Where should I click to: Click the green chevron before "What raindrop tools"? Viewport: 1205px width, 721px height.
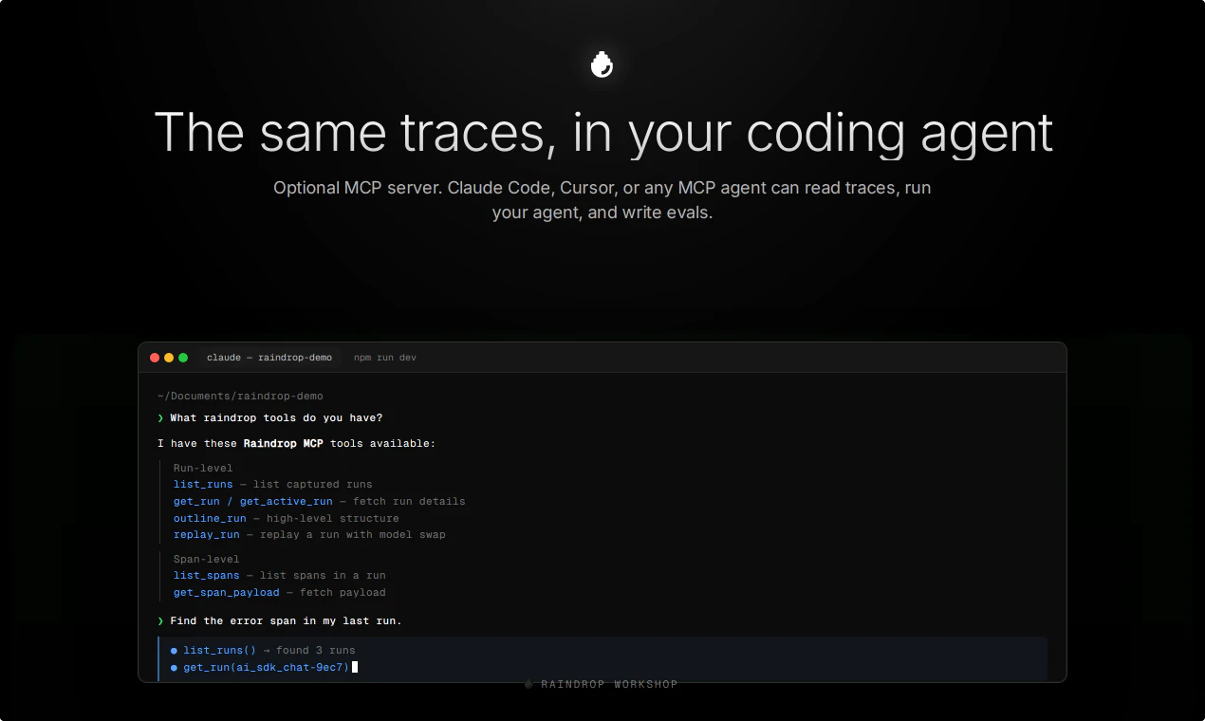[x=160, y=418]
